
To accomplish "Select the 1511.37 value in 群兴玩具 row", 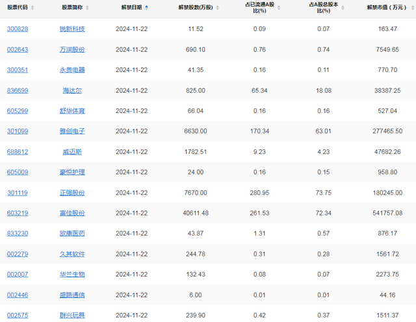I will pos(387,316).
